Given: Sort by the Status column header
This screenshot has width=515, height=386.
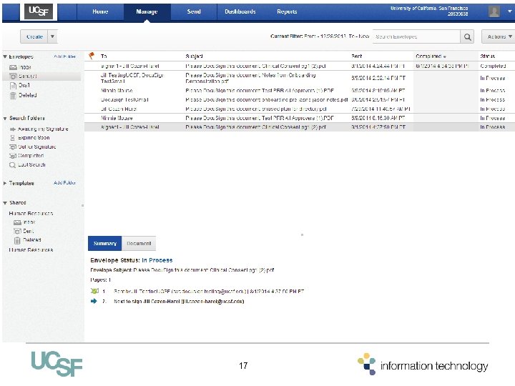Looking at the screenshot, I should click(487, 56).
